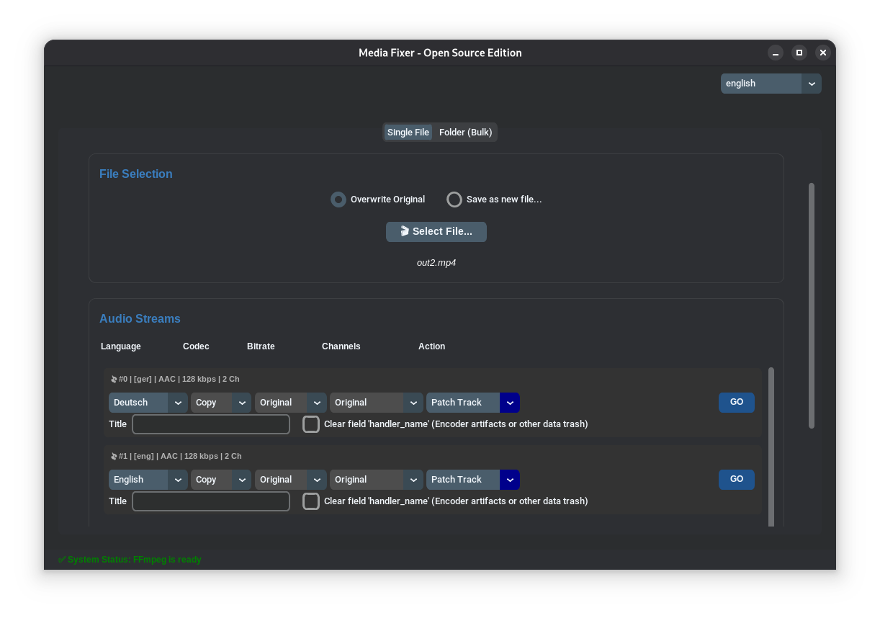
Task: Select the Overwrite Original radio option
Action: click(x=338, y=200)
